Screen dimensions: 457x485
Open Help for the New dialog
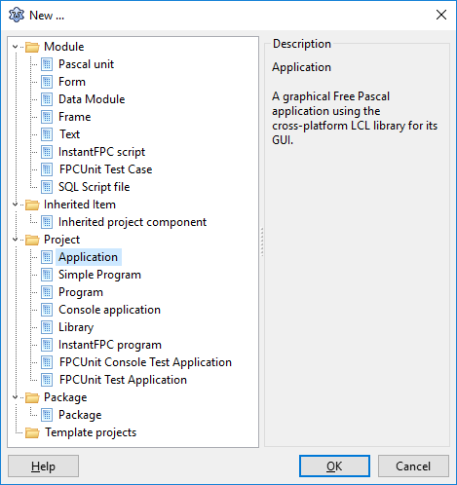pyautogui.click(x=43, y=466)
